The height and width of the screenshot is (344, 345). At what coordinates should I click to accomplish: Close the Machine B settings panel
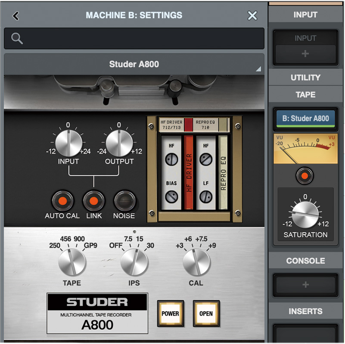(x=252, y=15)
